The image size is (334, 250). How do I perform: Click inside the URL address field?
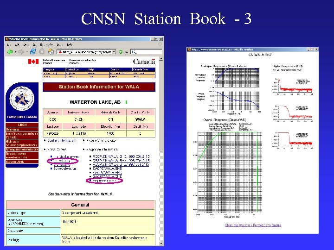tap(87, 52)
